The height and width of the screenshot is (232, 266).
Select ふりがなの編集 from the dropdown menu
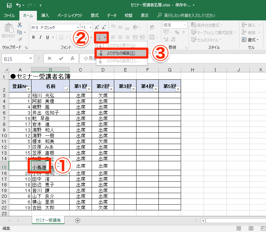point(121,53)
